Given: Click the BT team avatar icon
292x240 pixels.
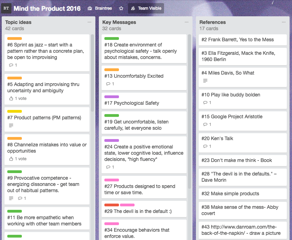Looking at the screenshot, I should click(6, 8).
